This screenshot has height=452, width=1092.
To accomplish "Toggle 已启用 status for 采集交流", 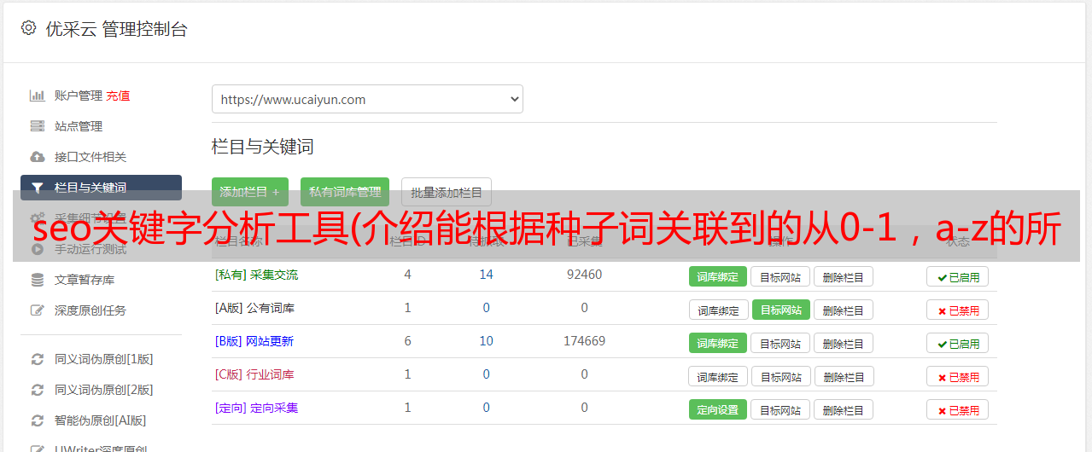I will (x=958, y=276).
